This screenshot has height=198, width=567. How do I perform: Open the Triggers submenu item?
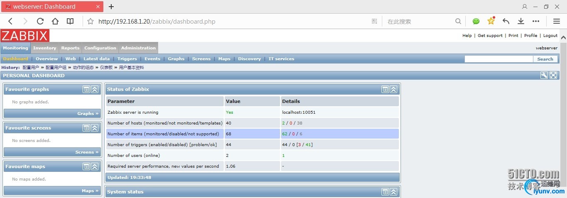click(x=127, y=59)
